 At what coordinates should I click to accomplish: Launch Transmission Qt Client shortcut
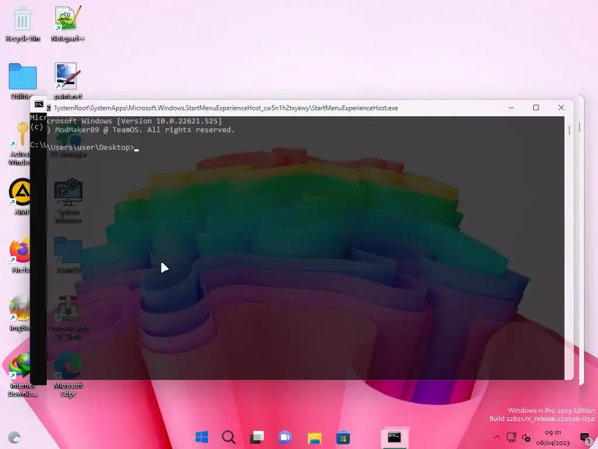[68, 317]
